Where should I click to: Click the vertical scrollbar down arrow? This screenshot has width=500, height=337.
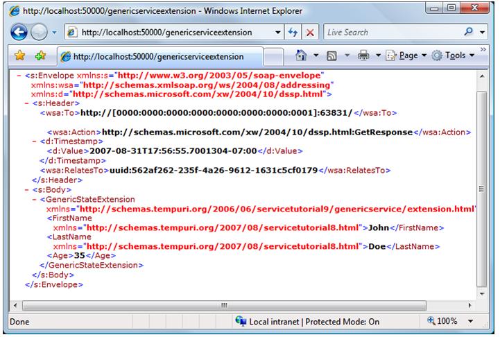tap(482, 293)
